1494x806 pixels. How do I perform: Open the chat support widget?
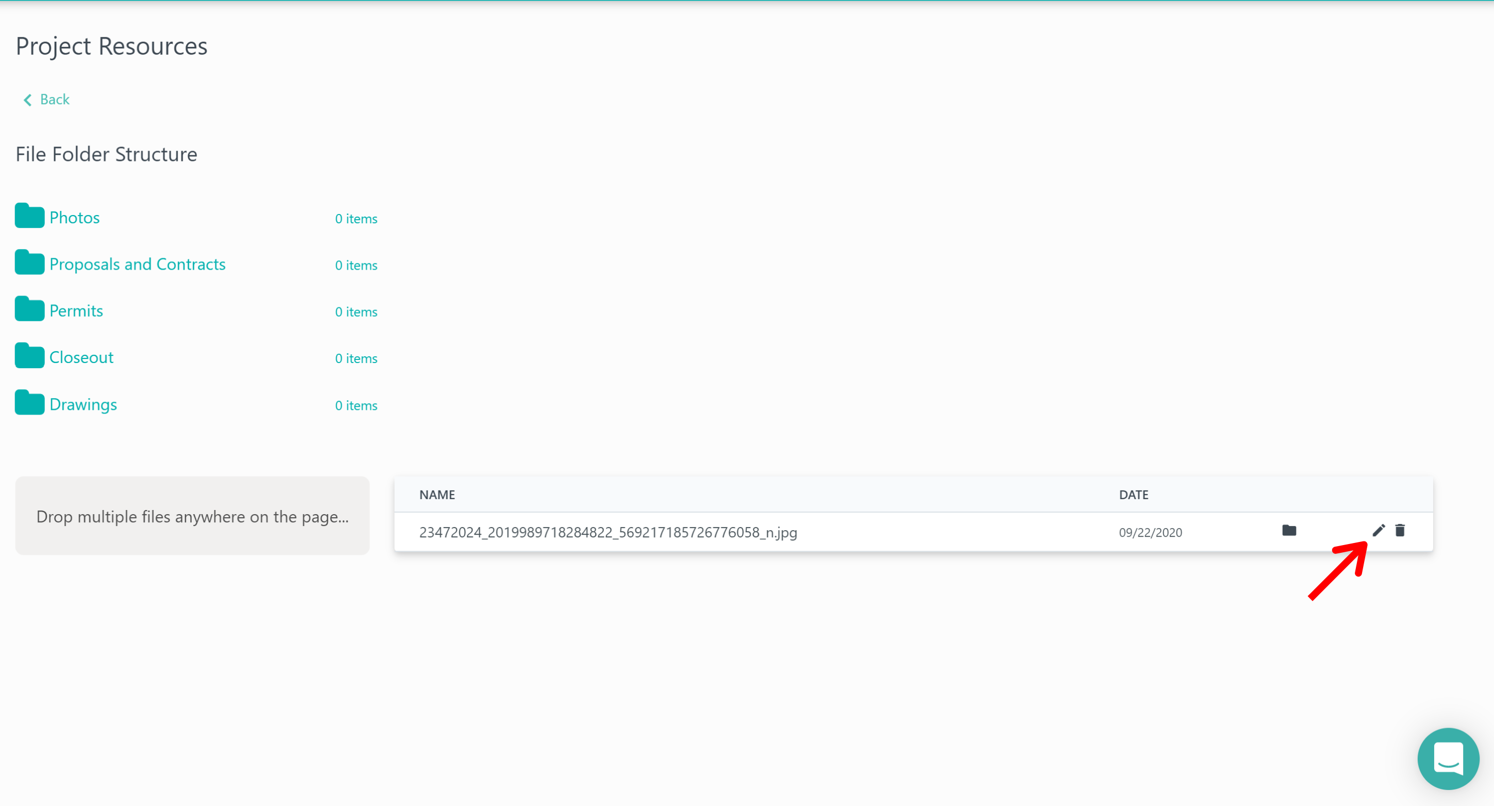(1448, 759)
